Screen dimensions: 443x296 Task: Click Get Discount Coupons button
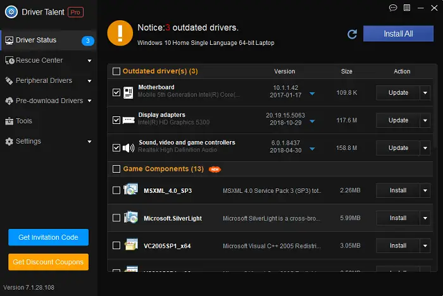(x=48, y=262)
